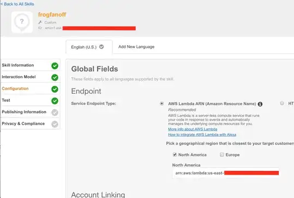Click grey check icon beside Privacy & Compliance
The height and width of the screenshot is (198, 294).
[x=55, y=124]
